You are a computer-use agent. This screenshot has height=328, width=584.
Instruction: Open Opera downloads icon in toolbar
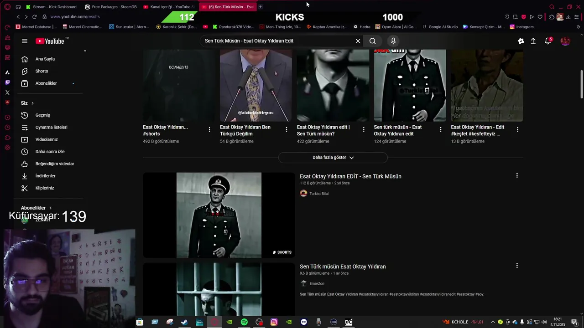tap(568, 17)
